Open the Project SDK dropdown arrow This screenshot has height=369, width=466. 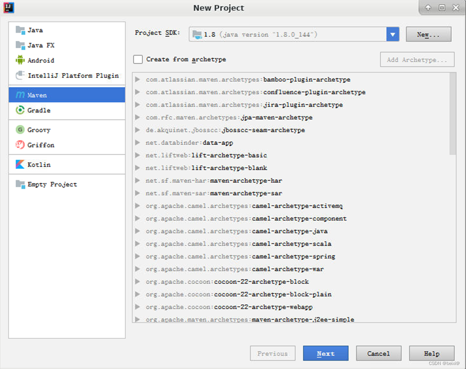coord(392,34)
